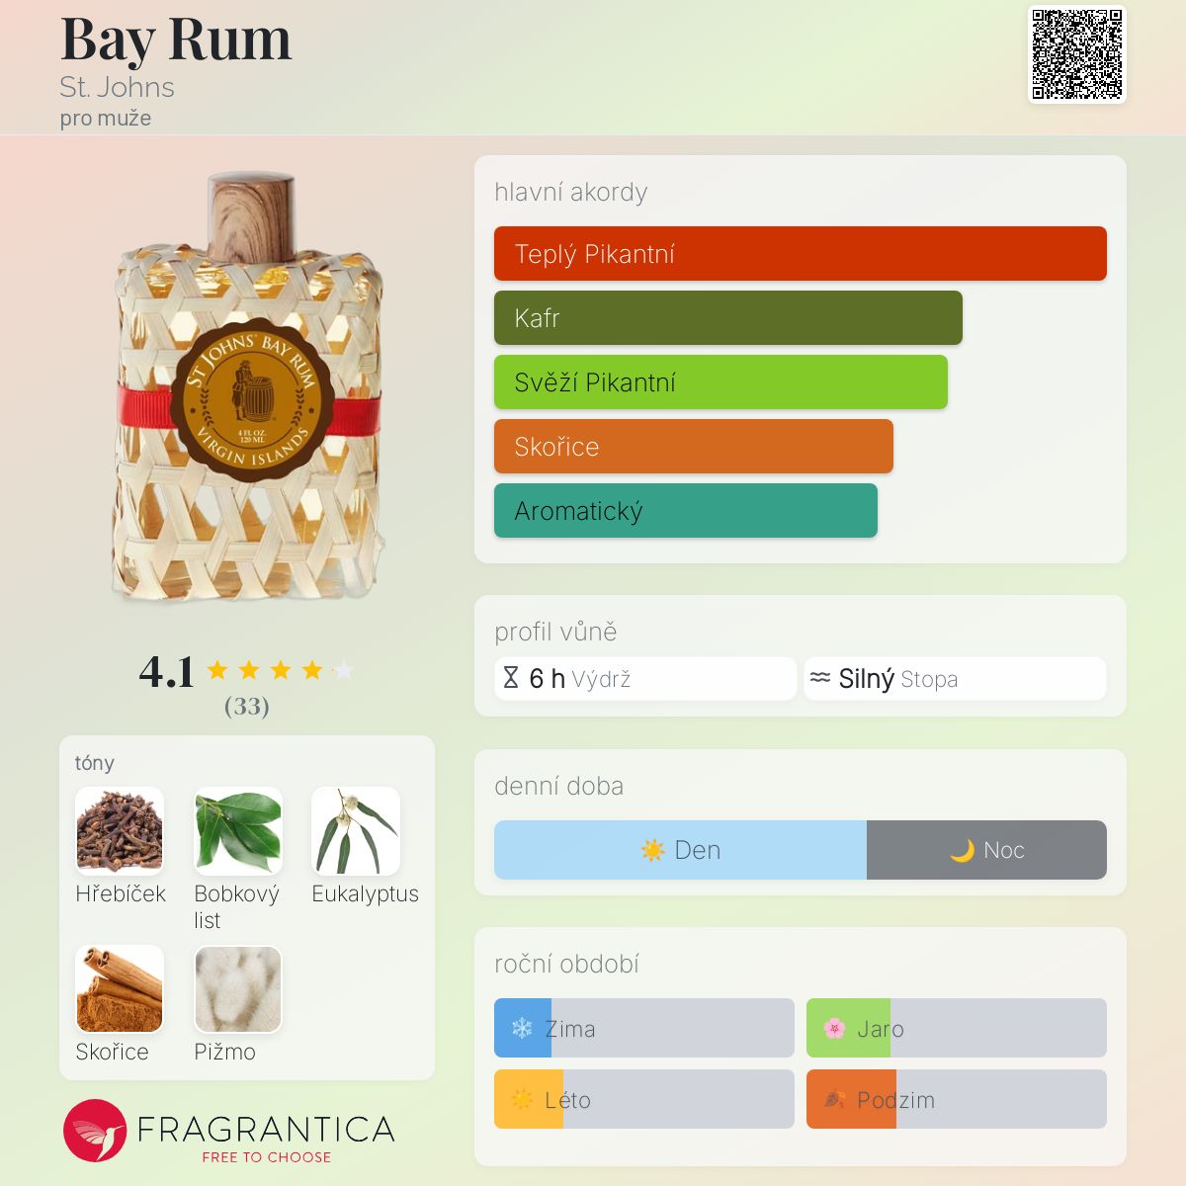The height and width of the screenshot is (1186, 1186).
Task: Click the sun icon next to Den
Action: (x=652, y=850)
